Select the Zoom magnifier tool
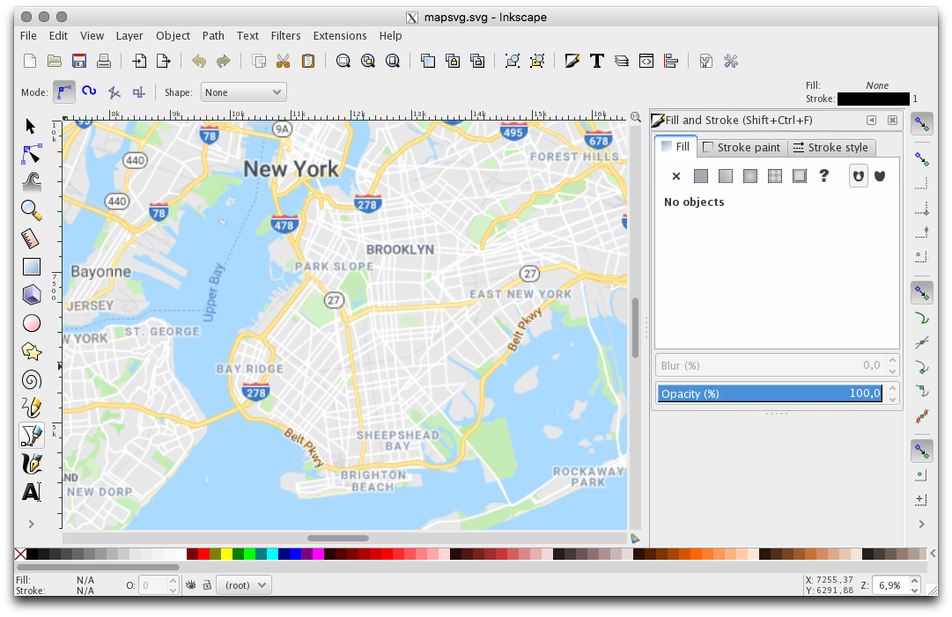 pos(31,209)
